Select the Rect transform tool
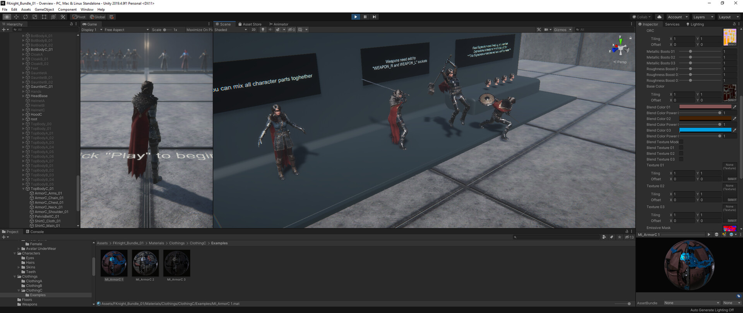 [44, 17]
